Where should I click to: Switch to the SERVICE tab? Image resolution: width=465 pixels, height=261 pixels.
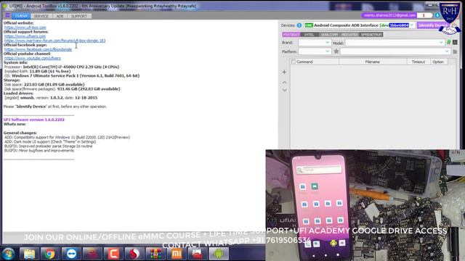tap(41, 16)
